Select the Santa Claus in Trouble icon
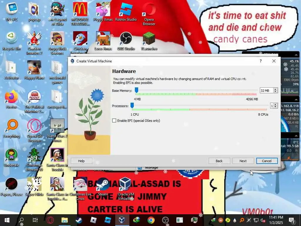The height and width of the screenshot is (226, 301). coord(57,160)
